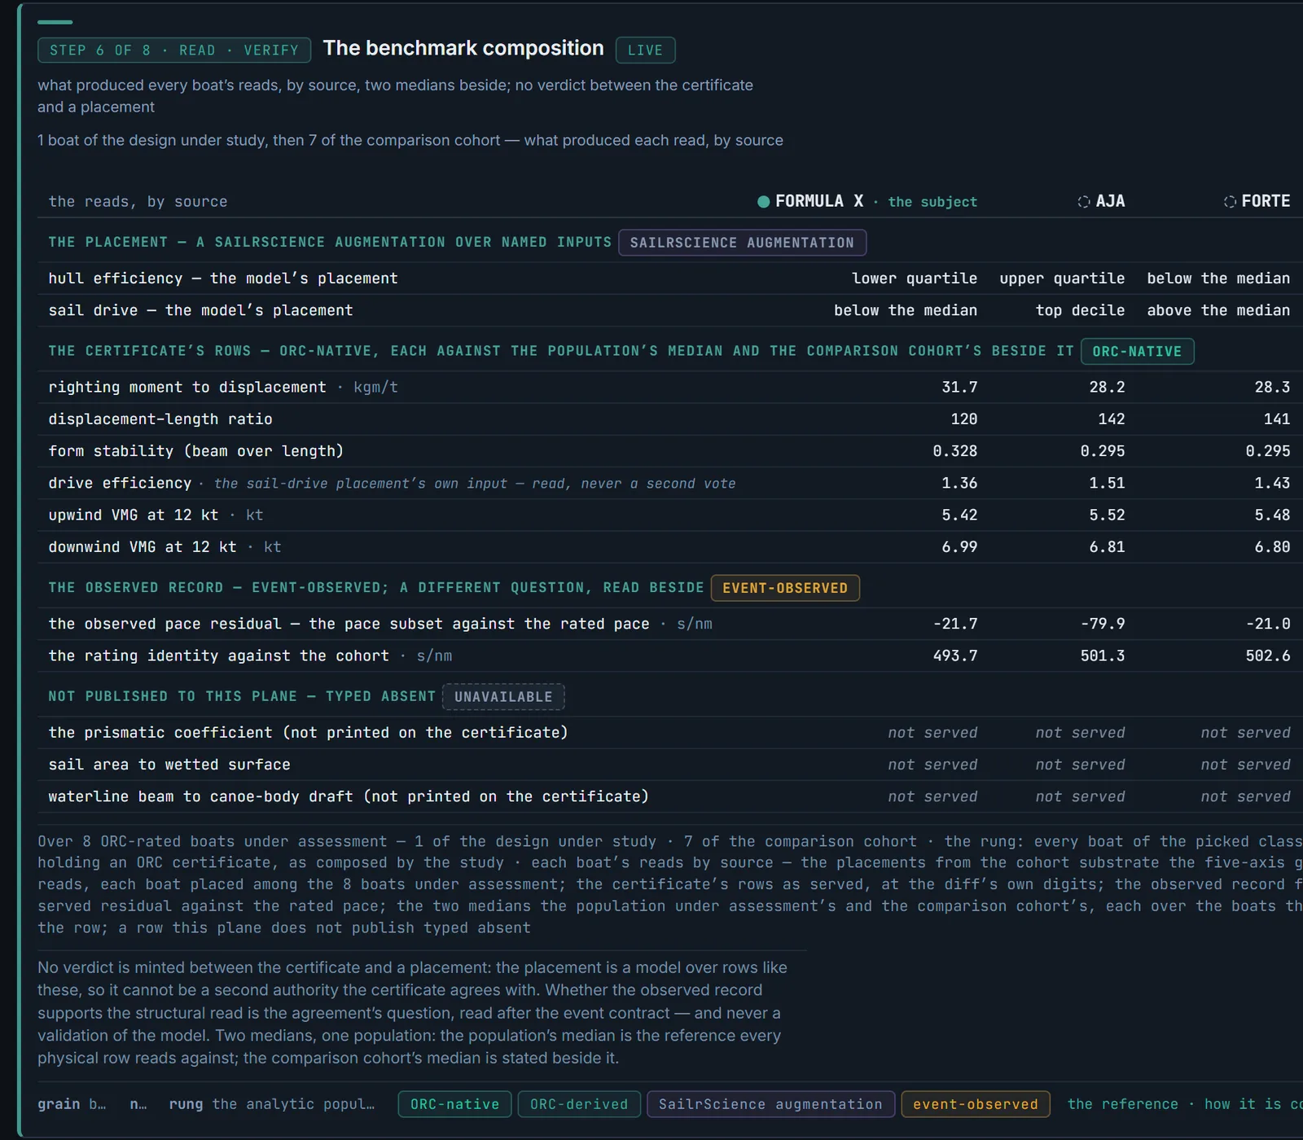Select the UNAVAILABLE section badge

click(503, 697)
